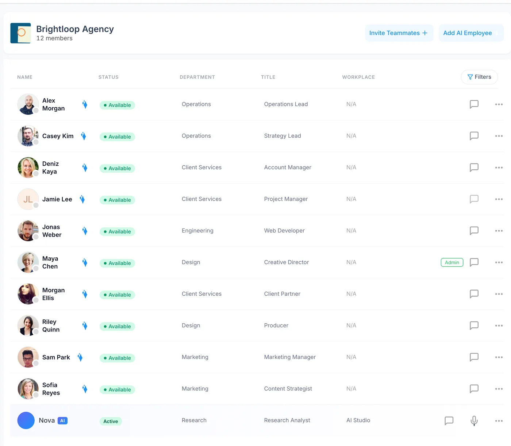
Task: Click the Active status badge for Nova
Action: [x=111, y=421]
